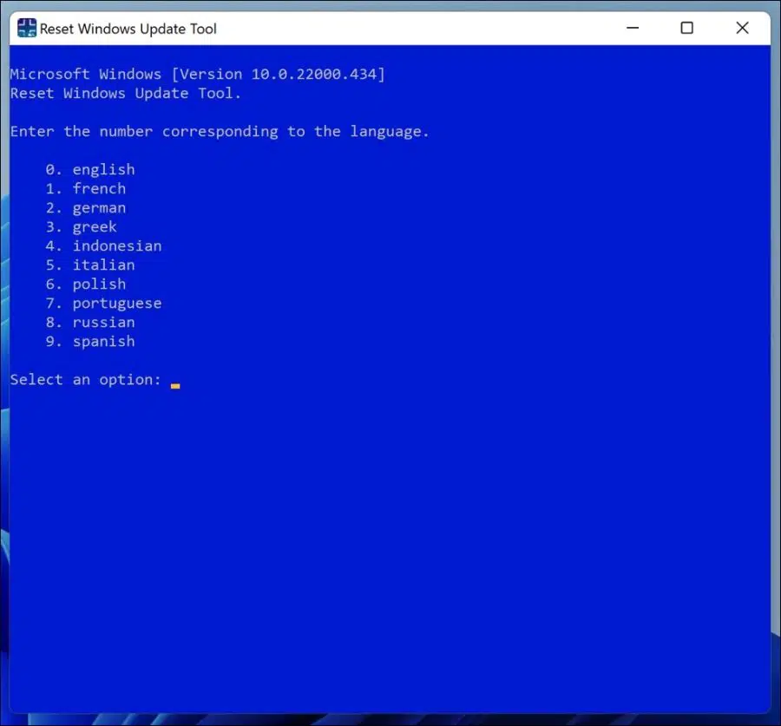Click the 'Select an option:' prompt text
Screen dimensions: 781x726
[x=86, y=380]
